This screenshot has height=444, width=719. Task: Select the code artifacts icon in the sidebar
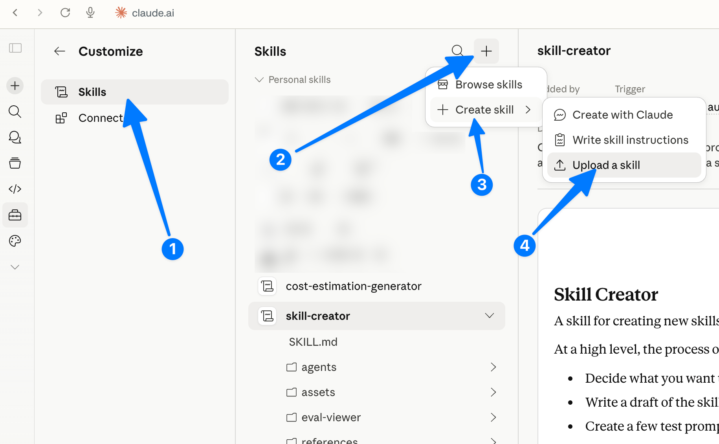[x=15, y=189]
